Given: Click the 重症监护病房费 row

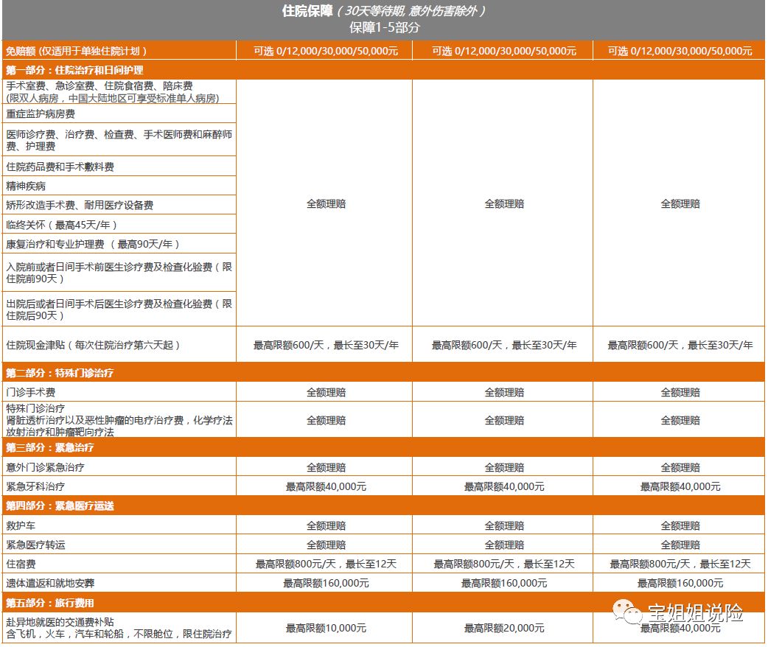Looking at the screenshot, I should pos(119,113).
